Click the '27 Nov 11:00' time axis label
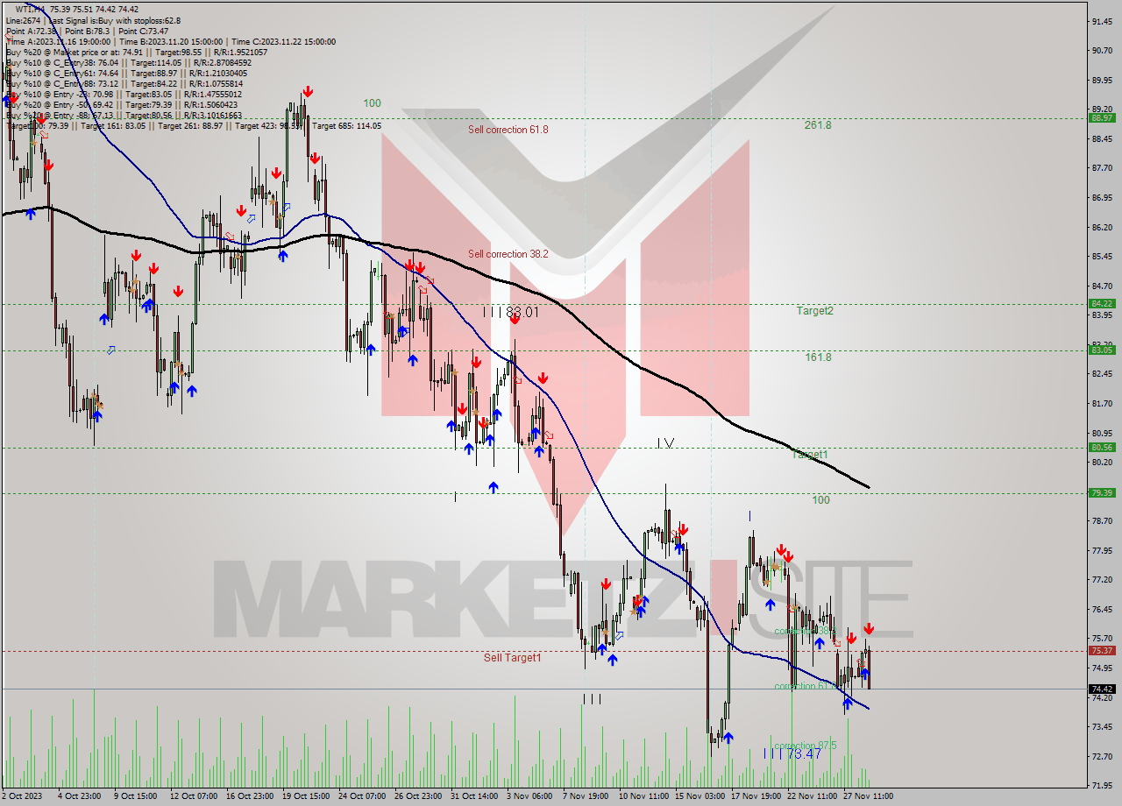The image size is (1122, 806). coord(868,796)
